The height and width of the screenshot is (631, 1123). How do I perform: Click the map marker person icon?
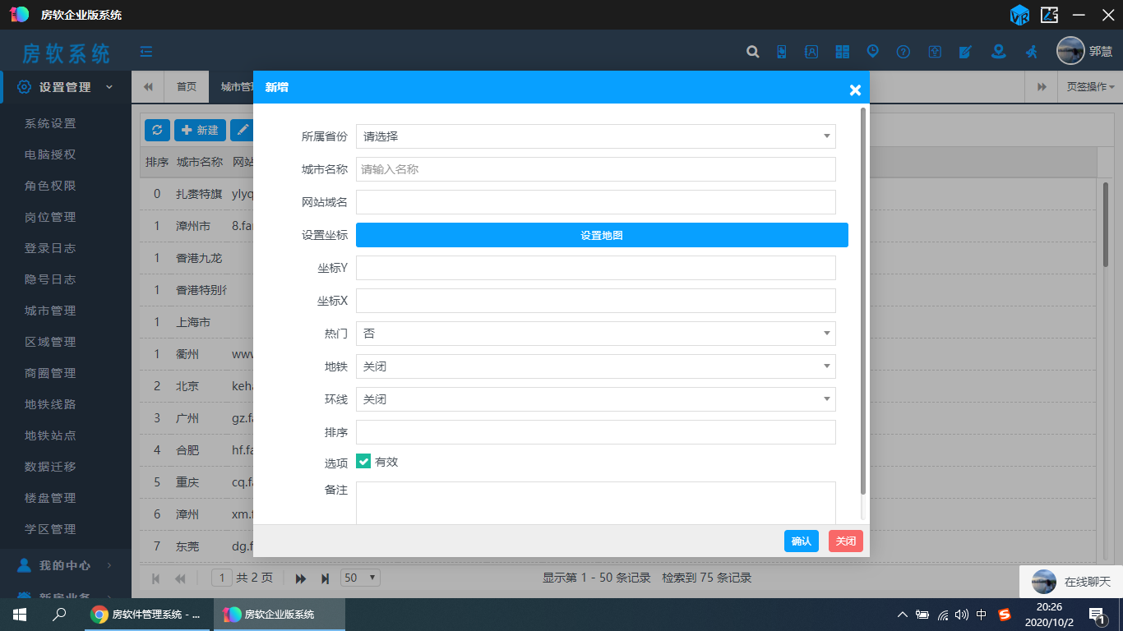pyautogui.click(x=998, y=52)
